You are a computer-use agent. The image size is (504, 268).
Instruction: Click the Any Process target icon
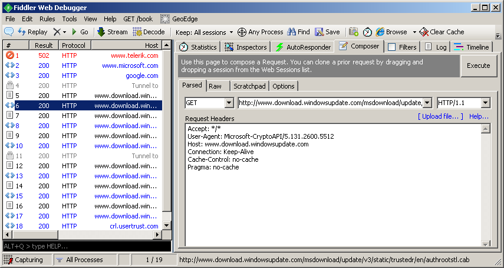(242, 32)
